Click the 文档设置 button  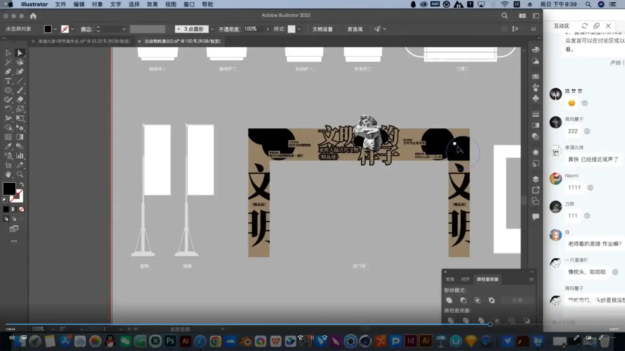322,29
